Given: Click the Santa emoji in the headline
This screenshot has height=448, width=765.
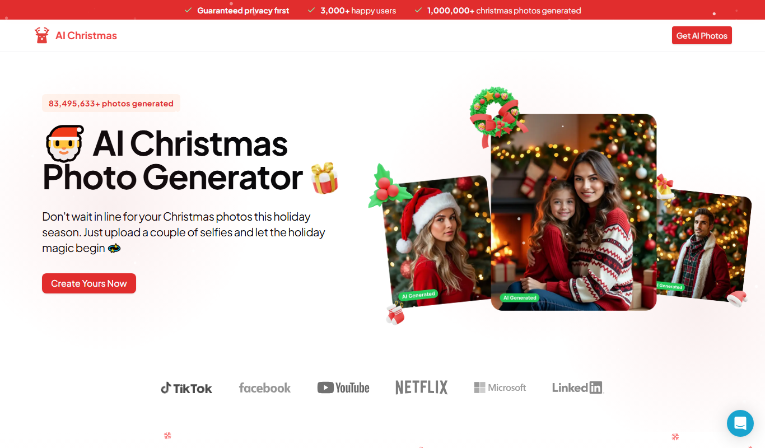Looking at the screenshot, I should [x=64, y=144].
